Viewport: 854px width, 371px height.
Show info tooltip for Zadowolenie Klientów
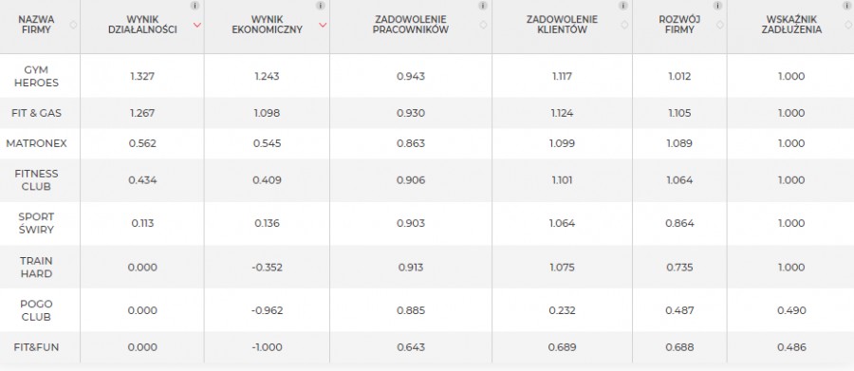pos(623,6)
